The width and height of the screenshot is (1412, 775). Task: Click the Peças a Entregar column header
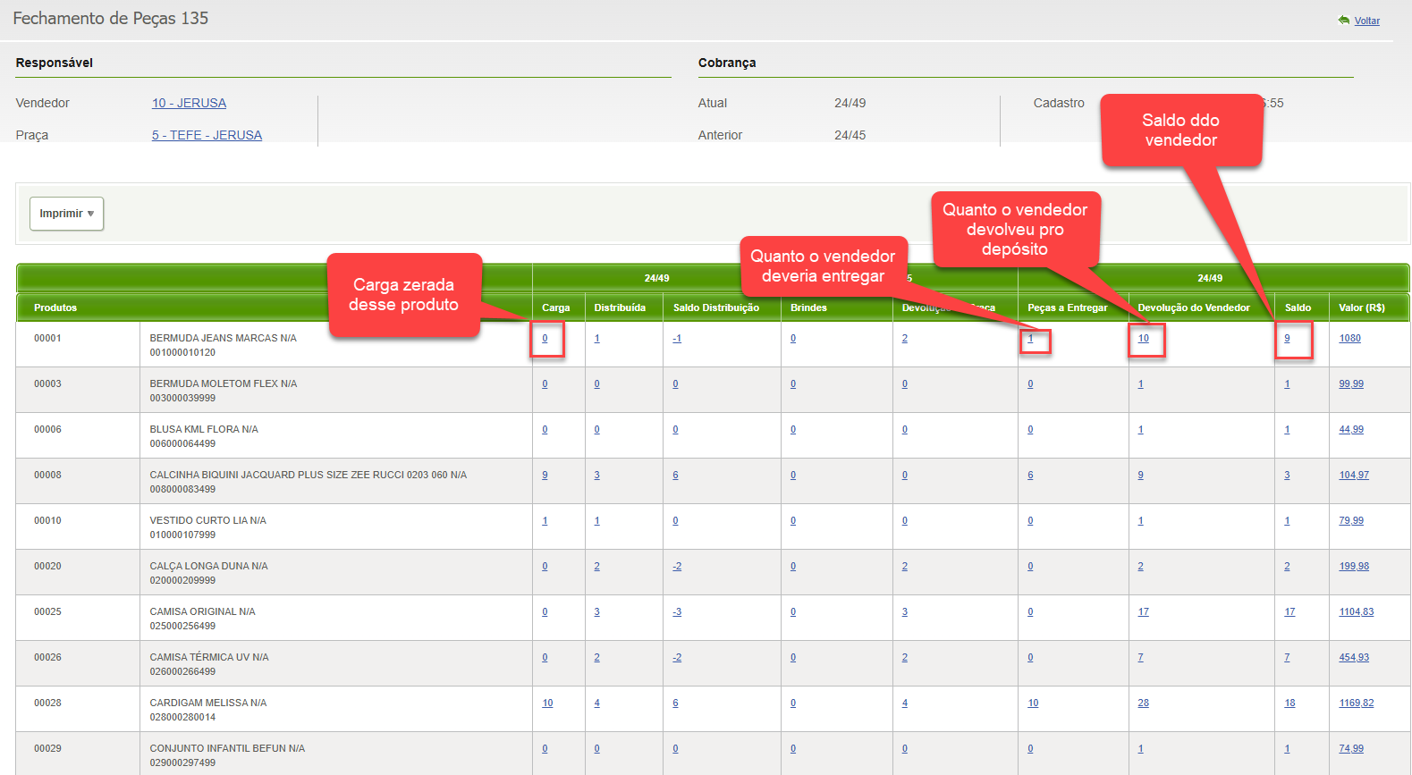tap(1068, 307)
